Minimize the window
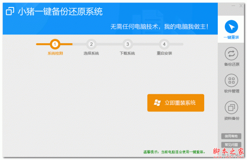Image resolution: width=247 pixels, height=160 pixels. 233,6
